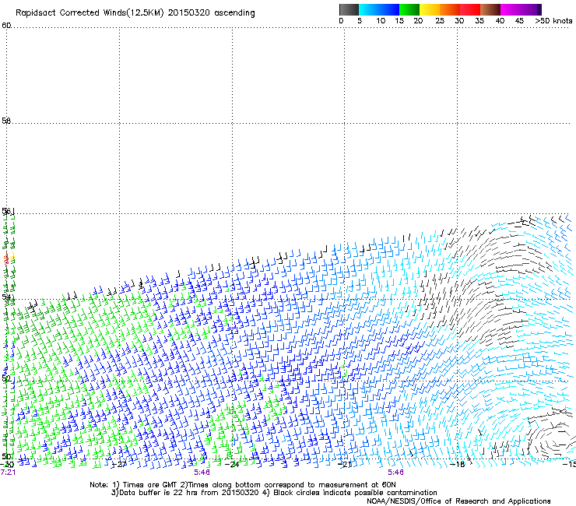Click the 'NOAA/NESDIS/Office of Research and Applications' credit
The width and height of the screenshot is (576, 506).
coord(458,501)
